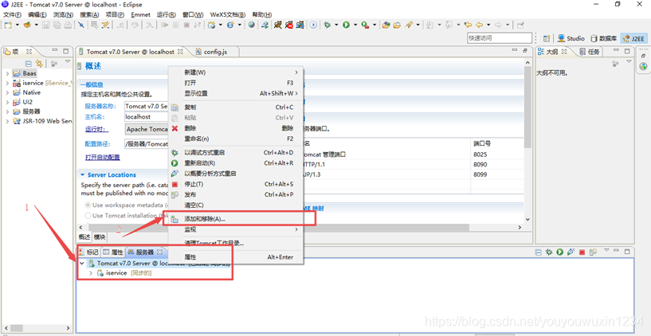Click the 主机名 localhost input field
The height and width of the screenshot is (336, 651).
click(x=147, y=117)
